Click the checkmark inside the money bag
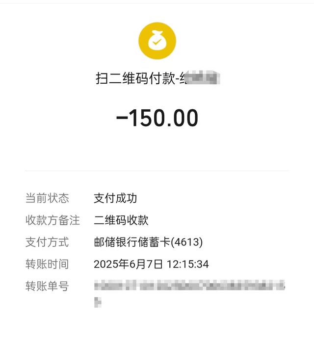 click(157, 44)
